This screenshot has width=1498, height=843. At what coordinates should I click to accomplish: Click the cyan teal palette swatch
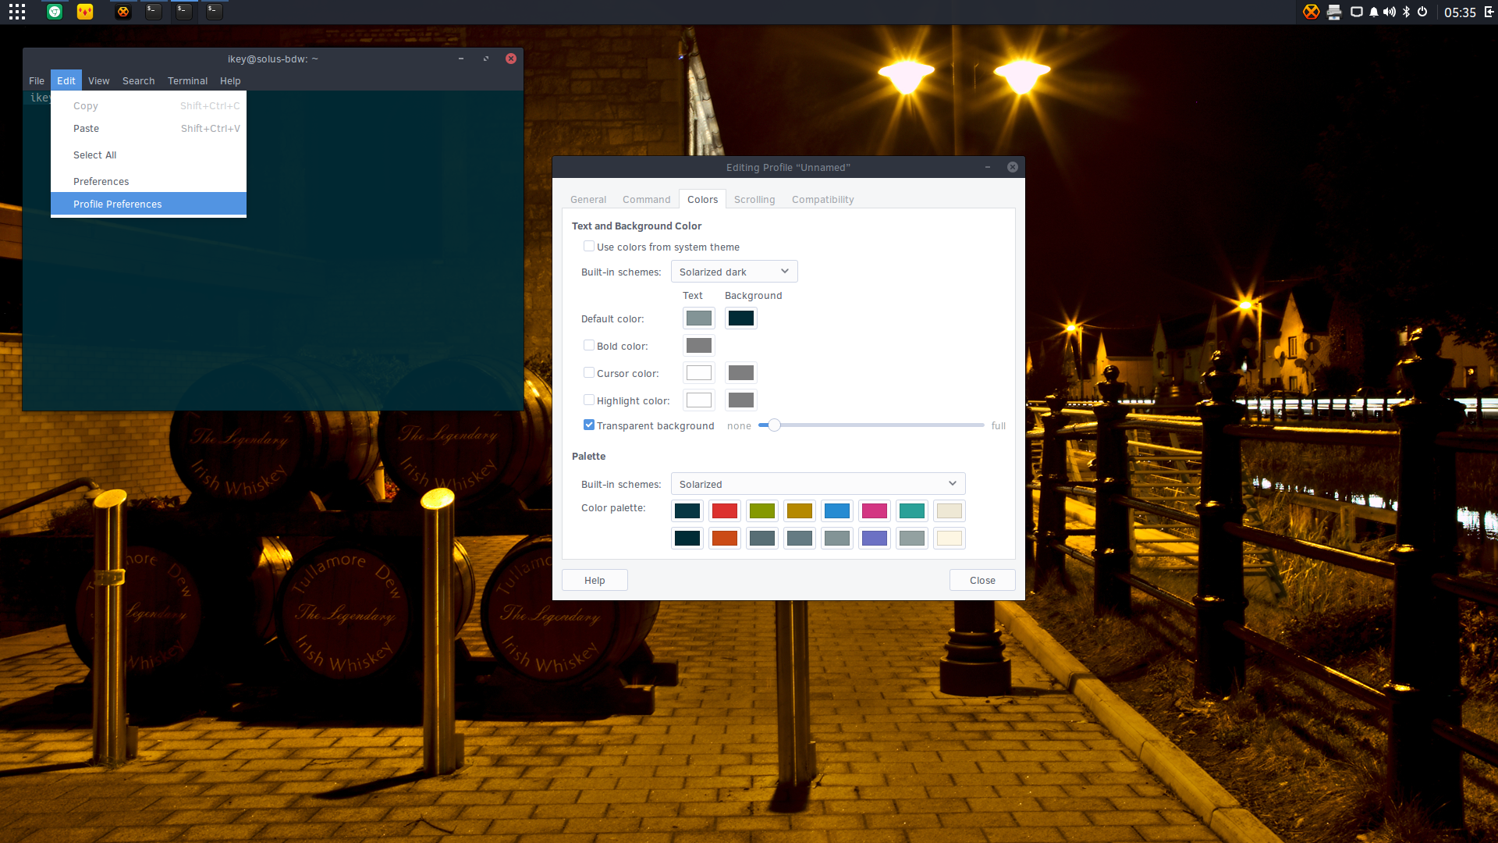(912, 511)
